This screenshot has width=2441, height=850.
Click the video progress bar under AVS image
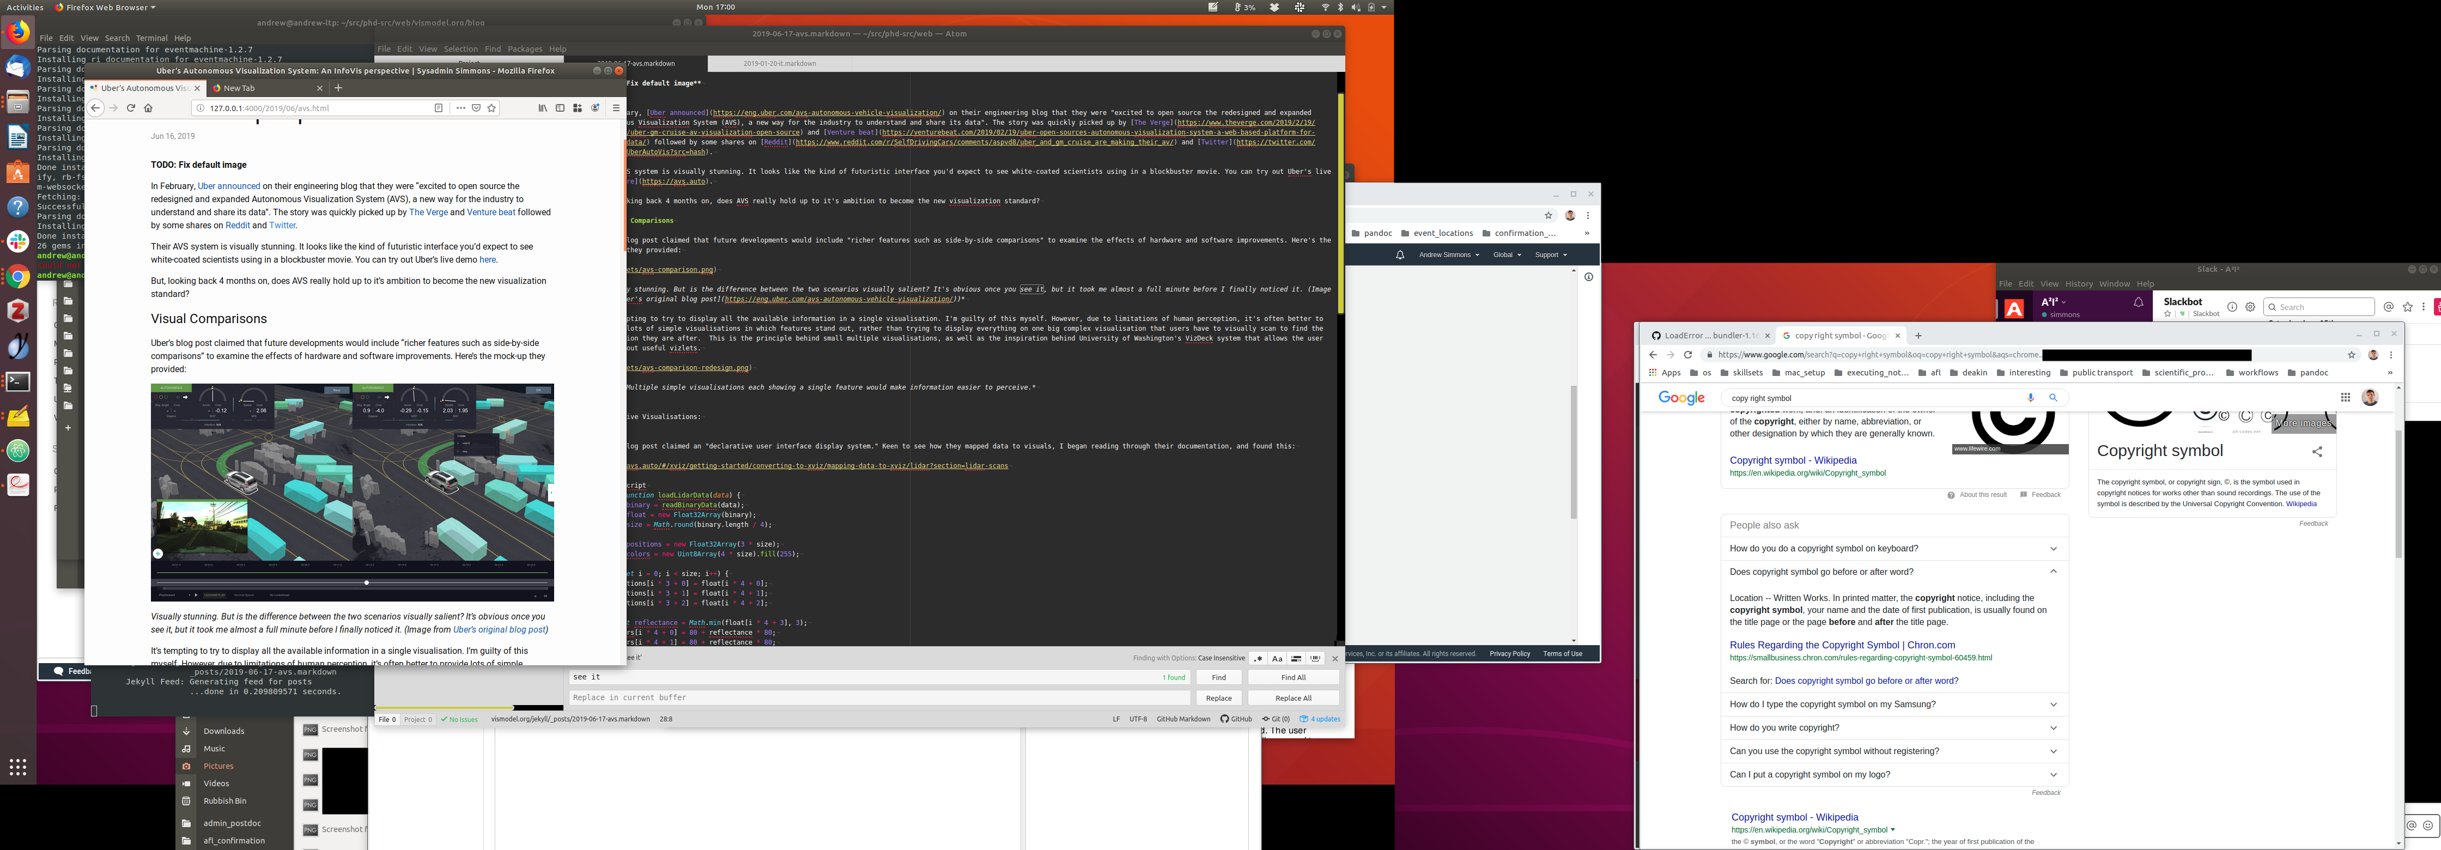[x=350, y=582]
